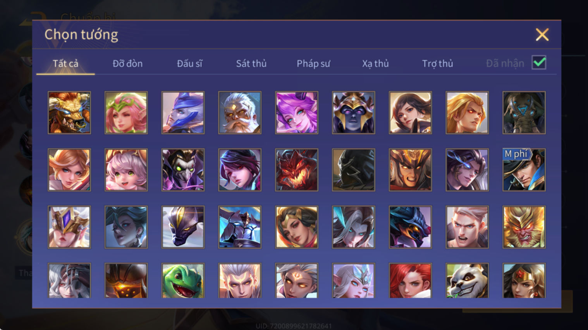588x330 pixels.
Task: Toggle the Đã nhận checkbox
Action: point(539,63)
